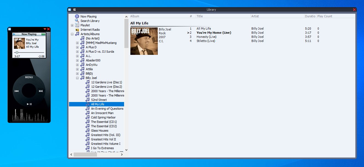364x167 pixels.
Task: Click the Search Library magnifier icon
Action: point(77,21)
